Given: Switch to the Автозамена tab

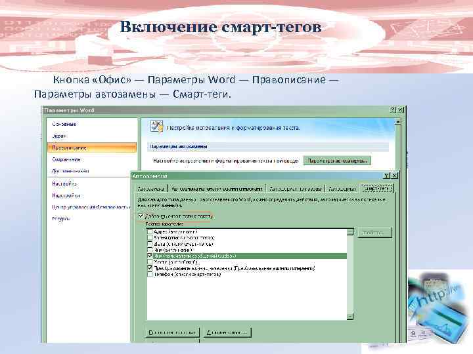Looking at the screenshot, I should coord(150,189).
